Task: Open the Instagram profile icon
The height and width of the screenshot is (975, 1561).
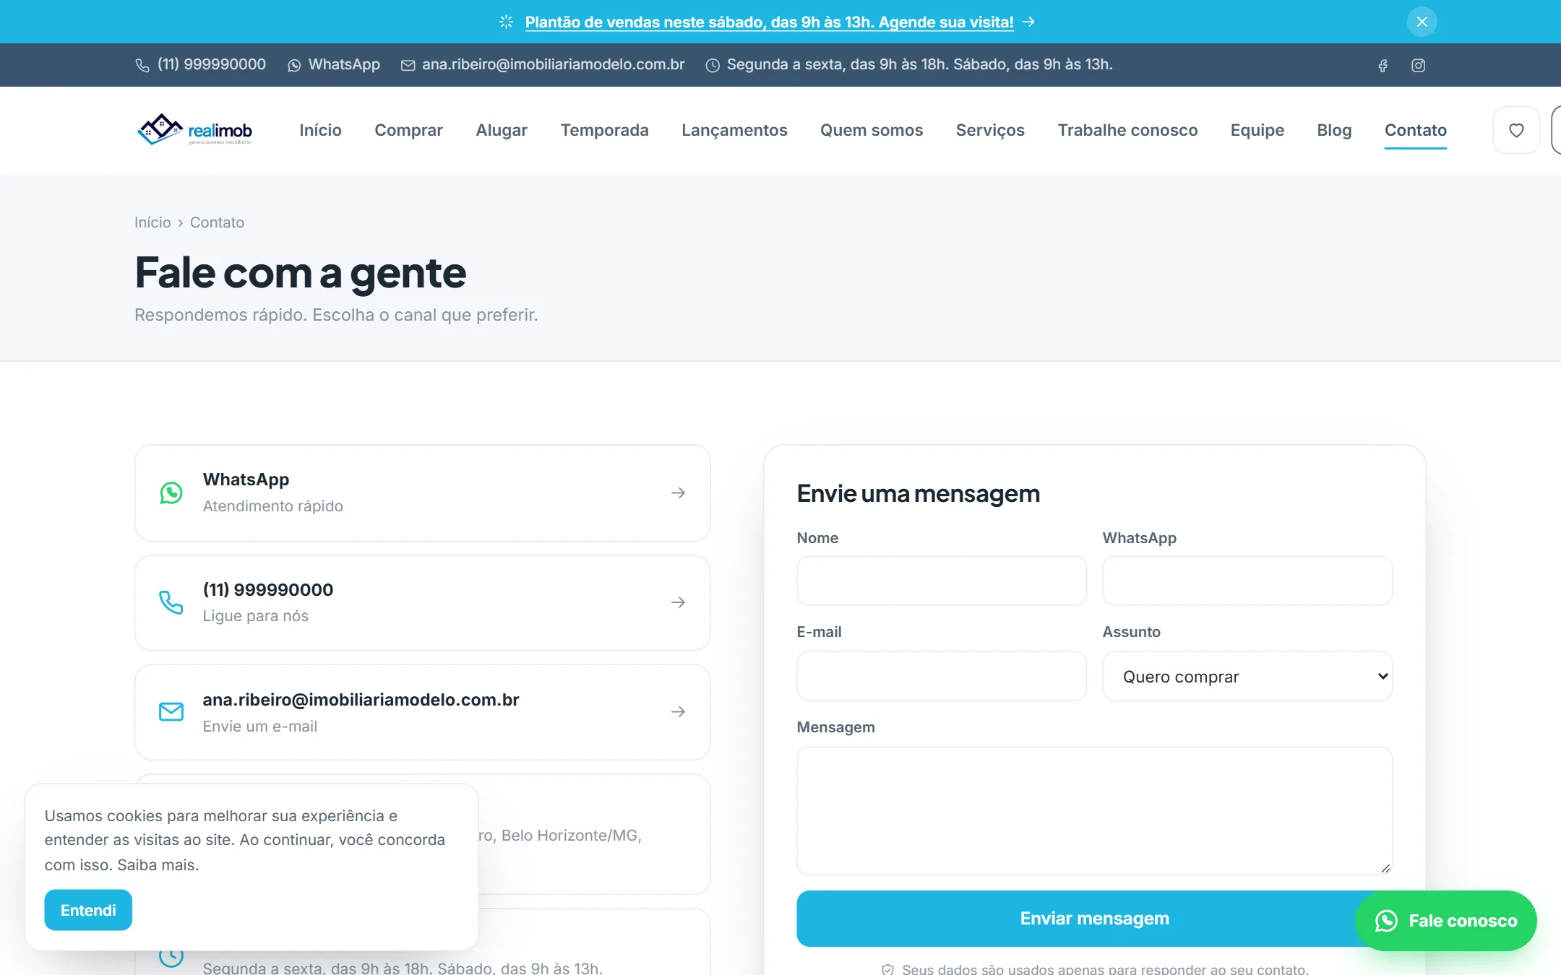Action: pyautogui.click(x=1418, y=65)
